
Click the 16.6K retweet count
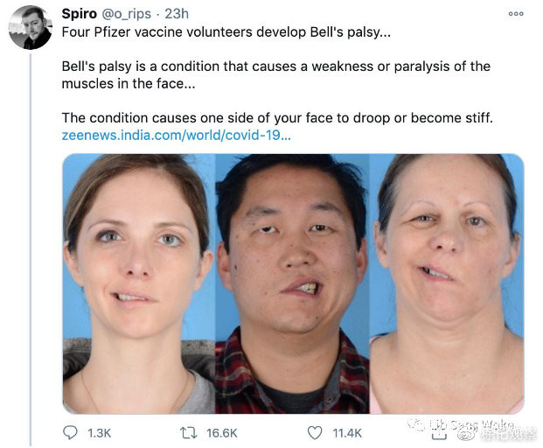(222, 433)
